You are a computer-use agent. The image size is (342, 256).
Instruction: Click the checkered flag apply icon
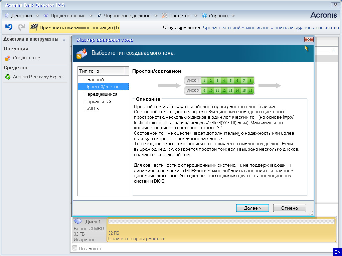34,27
